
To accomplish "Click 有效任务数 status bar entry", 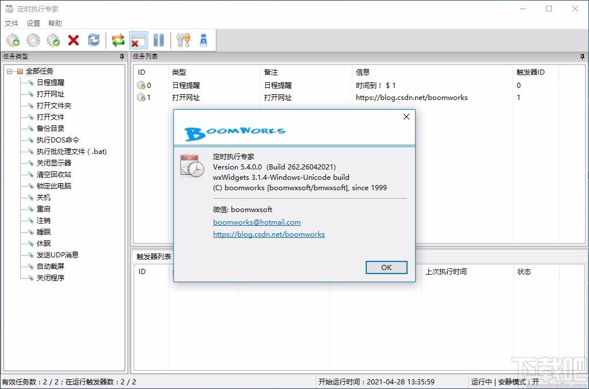I will click(x=69, y=382).
